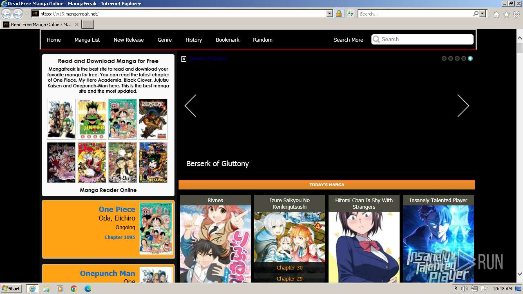Open One Piece Chapter 1095 link

point(120,237)
